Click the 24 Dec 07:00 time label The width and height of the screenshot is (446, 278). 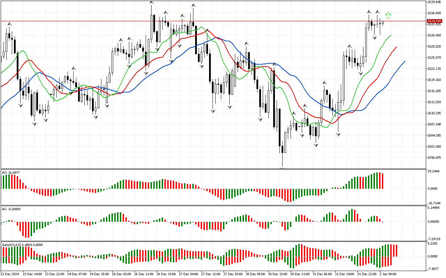point(77,274)
